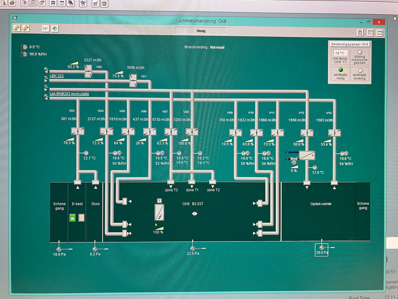Click the ventilatie onveilig indicator

tap(360, 71)
